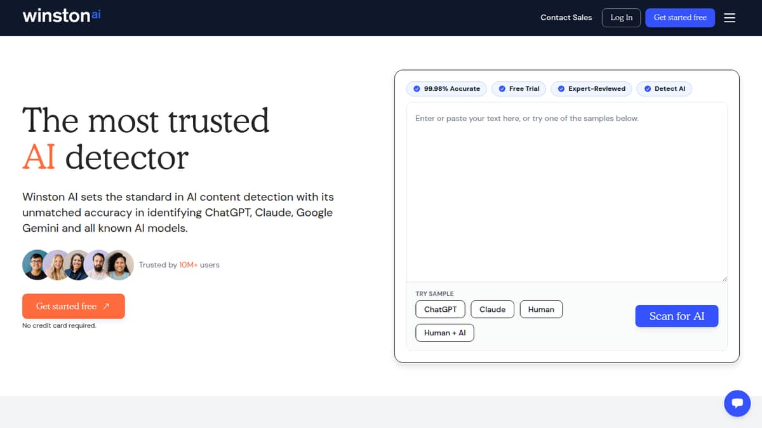Image resolution: width=762 pixels, height=428 pixels.
Task: Load the Human sample text
Action: 541,309
